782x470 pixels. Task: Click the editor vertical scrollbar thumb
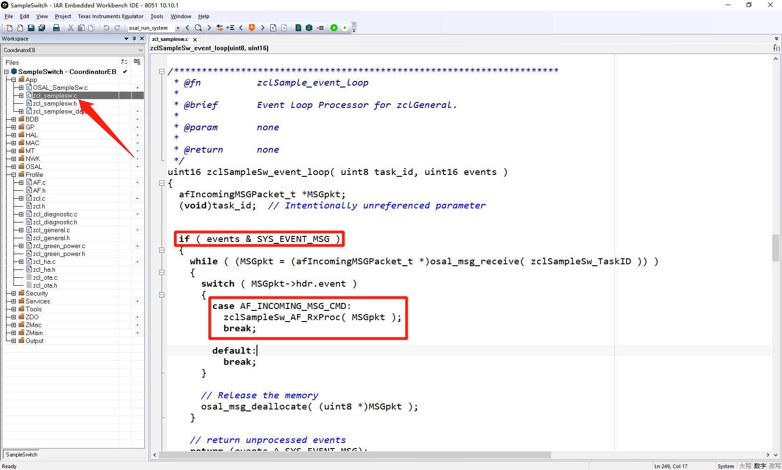pyautogui.click(x=775, y=248)
